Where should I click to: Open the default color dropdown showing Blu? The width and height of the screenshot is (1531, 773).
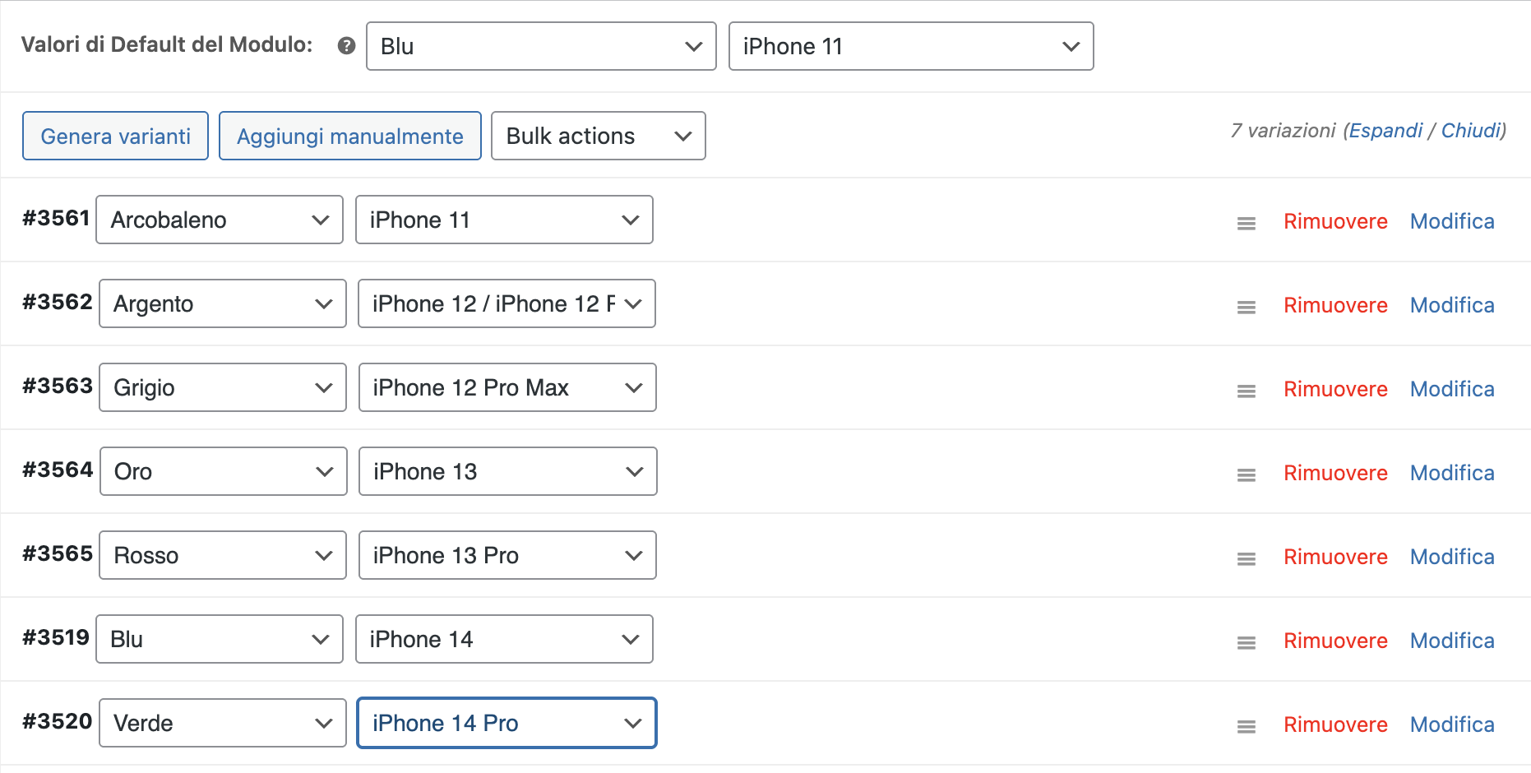pyautogui.click(x=541, y=46)
